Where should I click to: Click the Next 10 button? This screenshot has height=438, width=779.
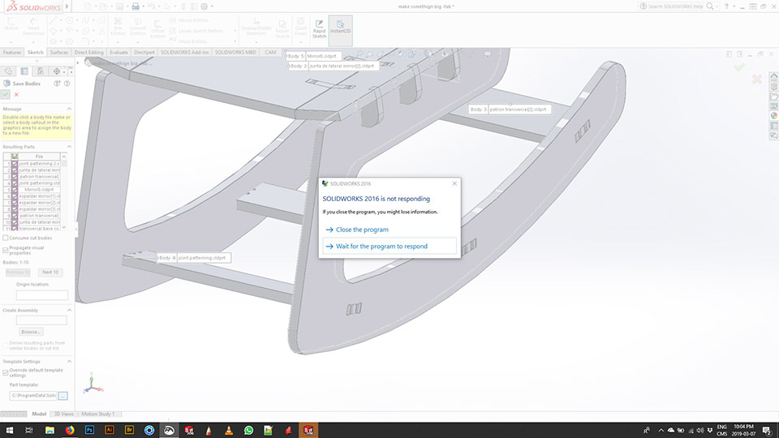50,273
